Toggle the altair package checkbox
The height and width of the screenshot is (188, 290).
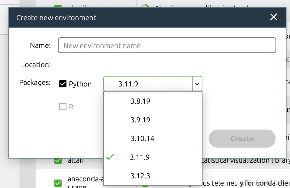[x=58, y=161]
